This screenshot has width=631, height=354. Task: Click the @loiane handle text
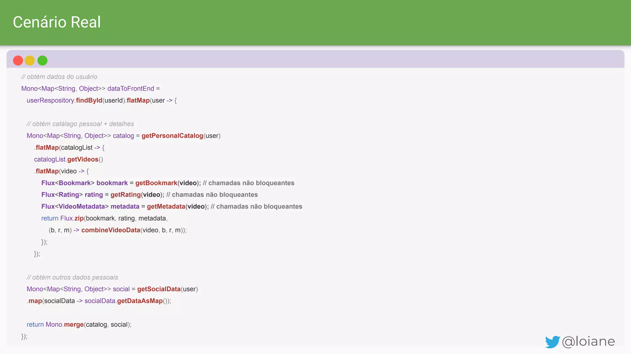pos(588,341)
